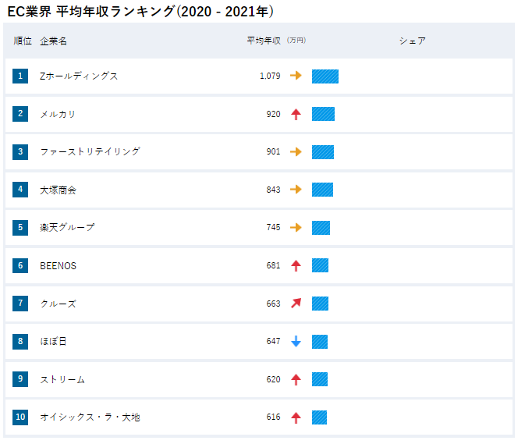Click the rank 7 badge
The image size is (525, 444).
pos(20,304)
